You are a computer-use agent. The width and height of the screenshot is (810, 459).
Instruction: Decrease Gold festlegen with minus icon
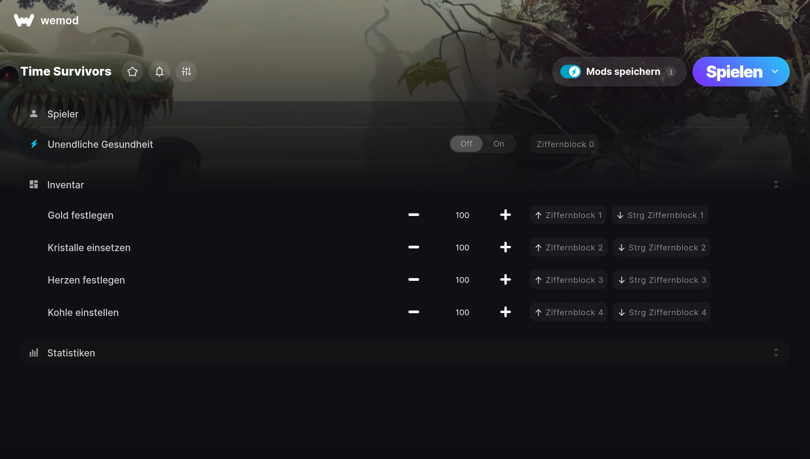pyautogui.click(x=414, y=215)
